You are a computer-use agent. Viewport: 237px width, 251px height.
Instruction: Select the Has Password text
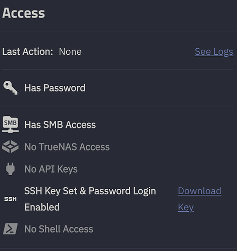tap(55, 88)
